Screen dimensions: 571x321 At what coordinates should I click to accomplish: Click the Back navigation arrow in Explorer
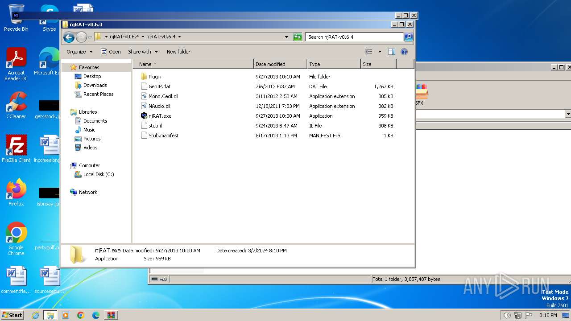pos(69,37)
